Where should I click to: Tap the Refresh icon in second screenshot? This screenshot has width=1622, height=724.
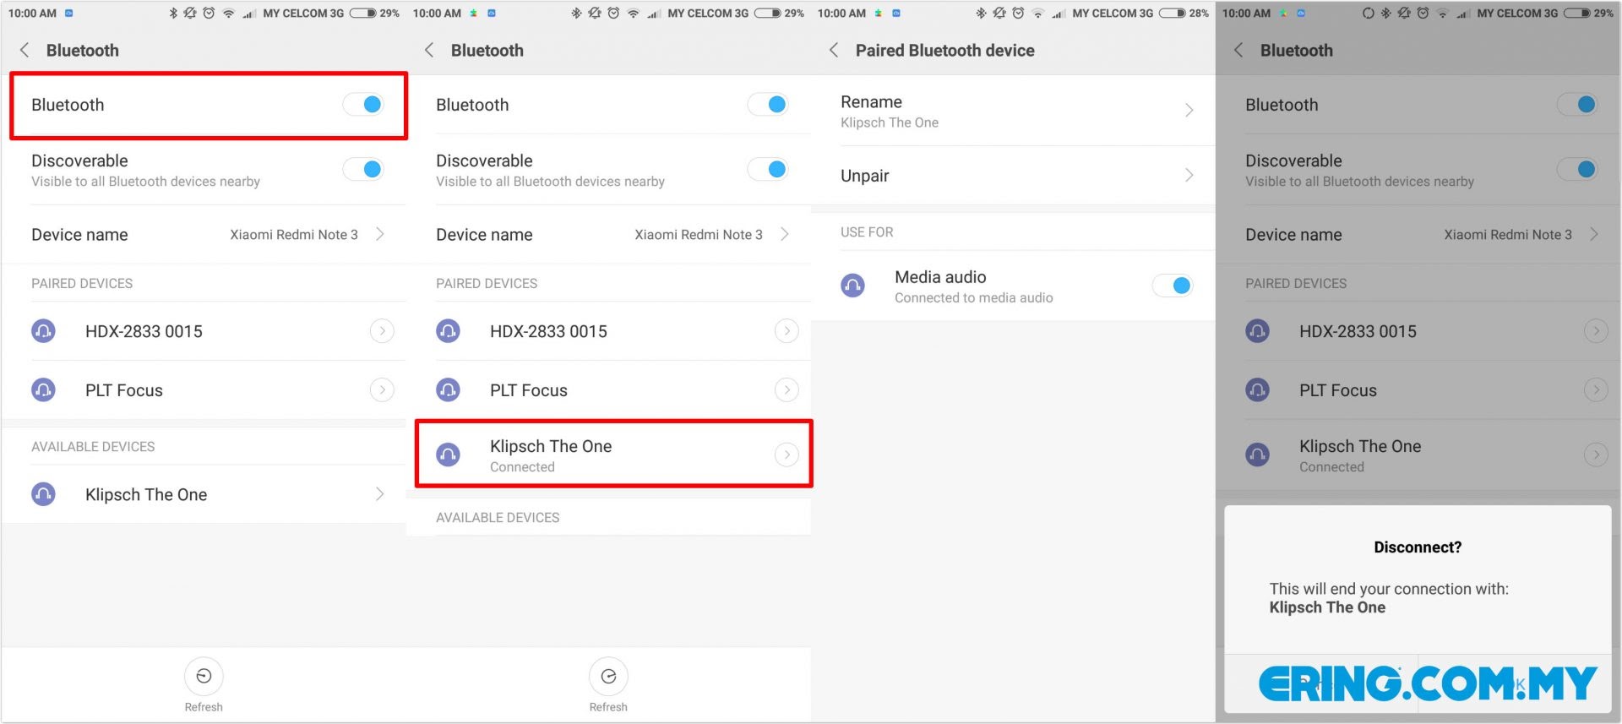608,676
